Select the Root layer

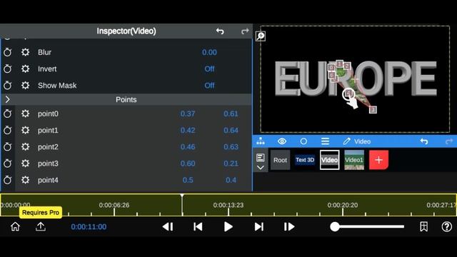pyautogui.click(x=280, y=160)
